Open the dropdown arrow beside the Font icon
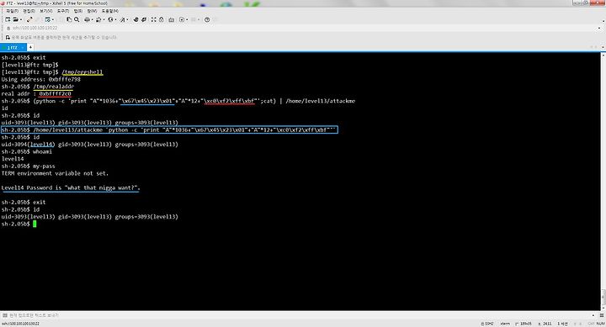 (128, 19)
